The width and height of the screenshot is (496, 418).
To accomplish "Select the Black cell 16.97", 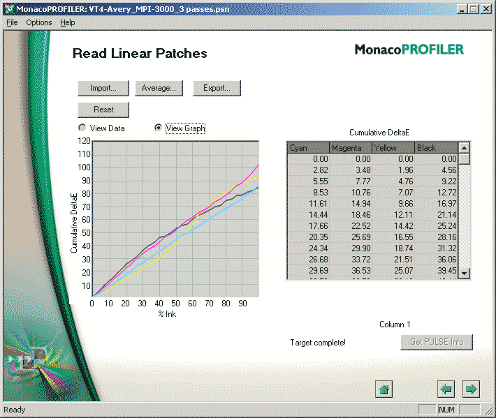I will pos(436,204).
